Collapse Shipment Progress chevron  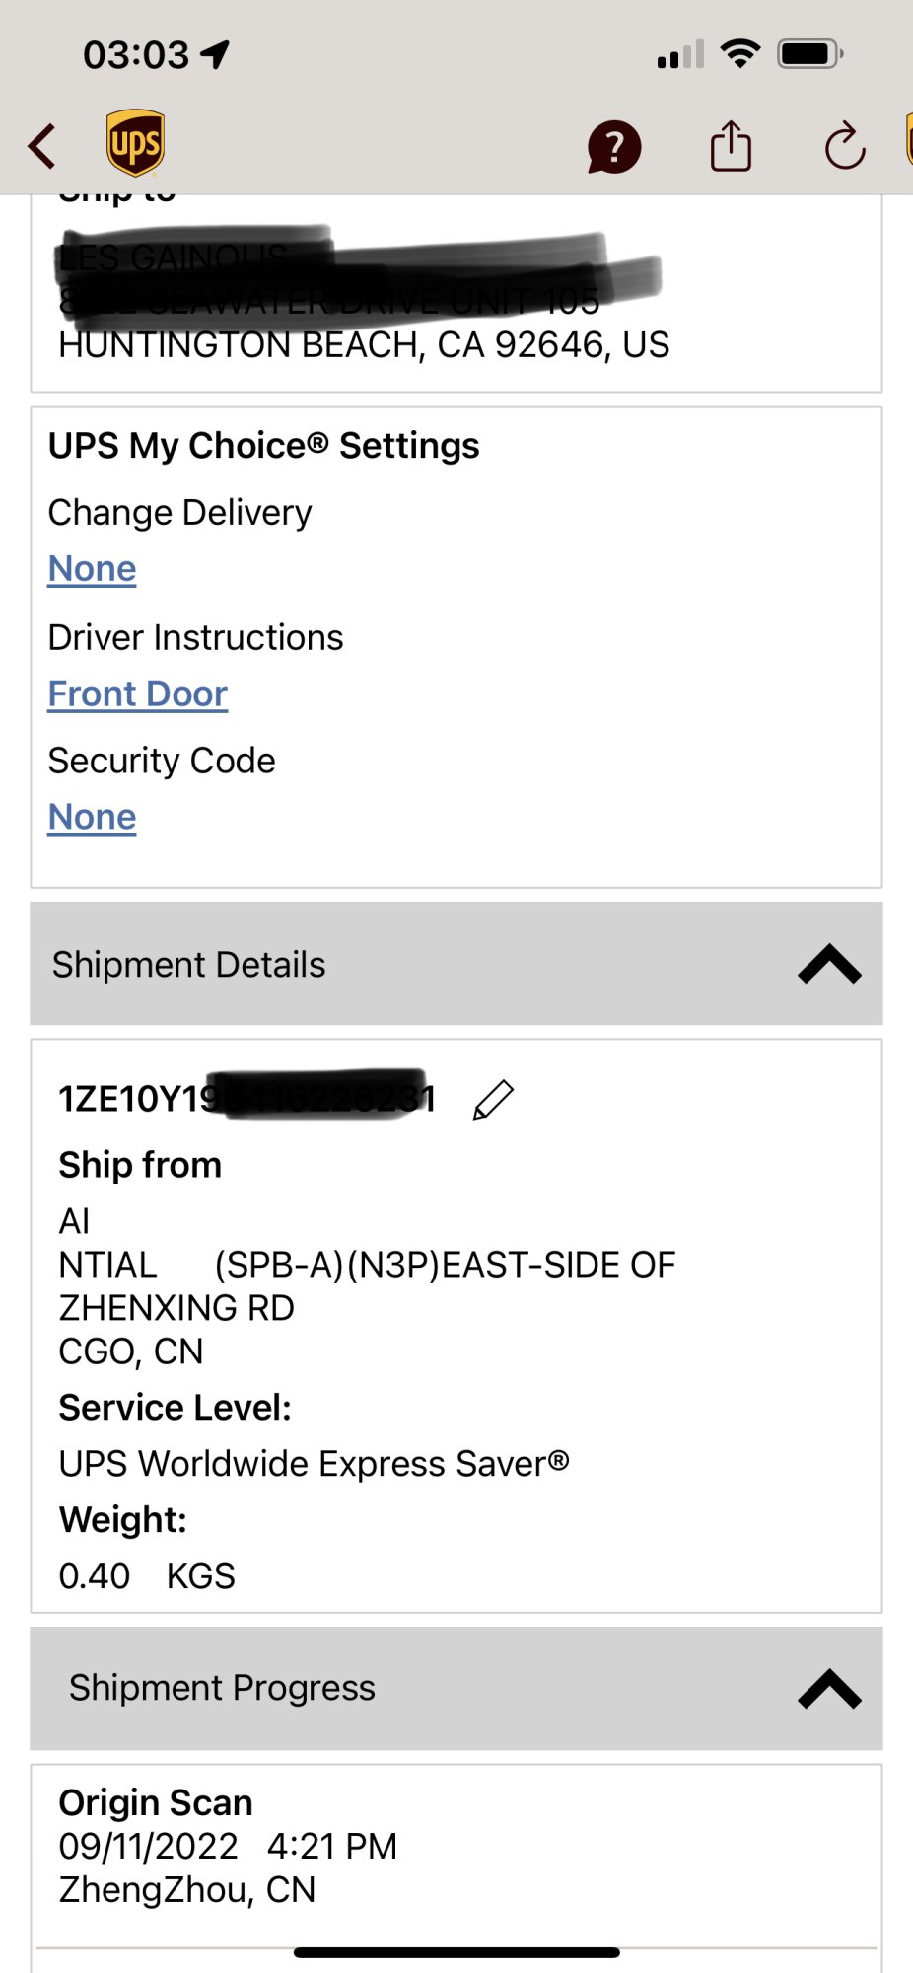click(x=829, y=1688)
